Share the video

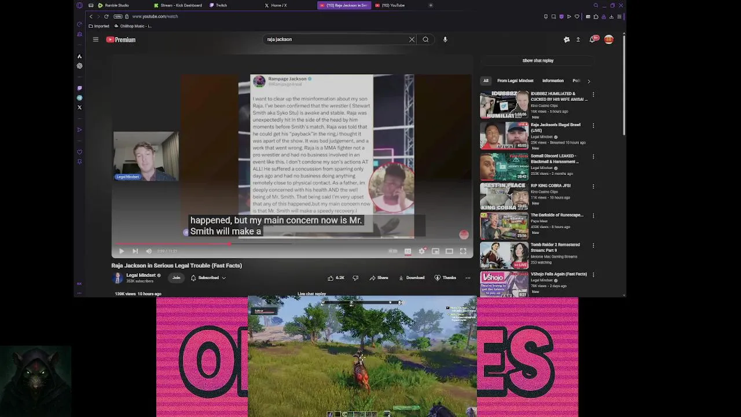tap(379, 277)
